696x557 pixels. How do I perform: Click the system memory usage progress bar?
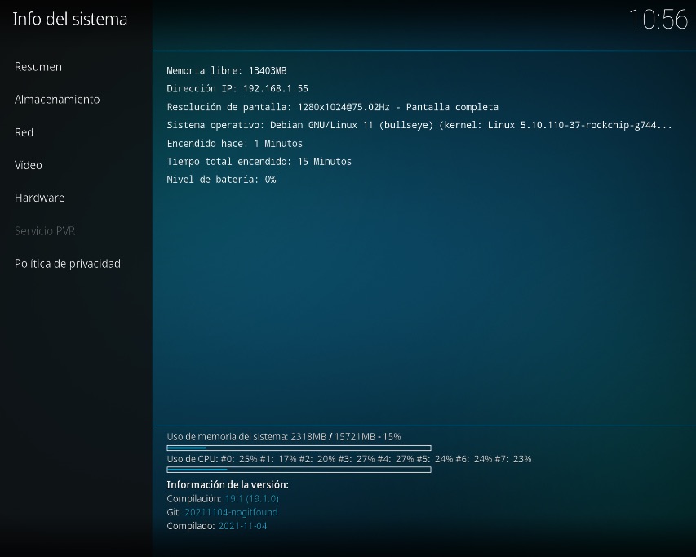coord(299,448)
